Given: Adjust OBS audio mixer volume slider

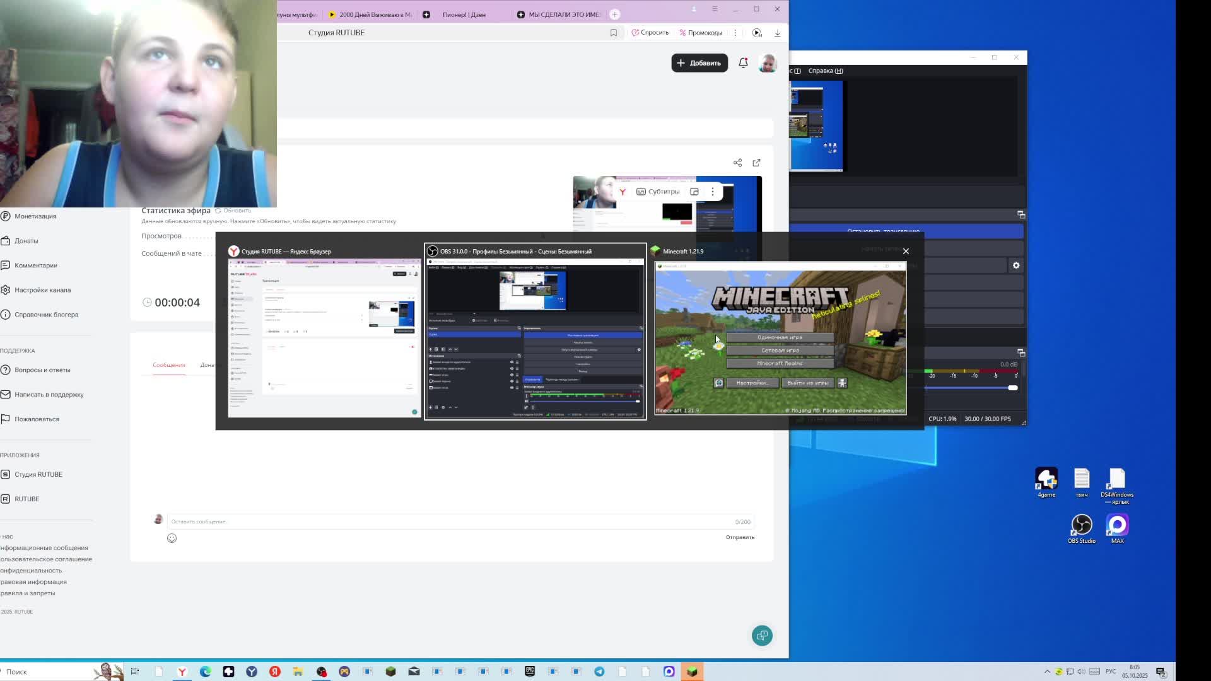Looking at the screenshot, I should coord(1012,388).
